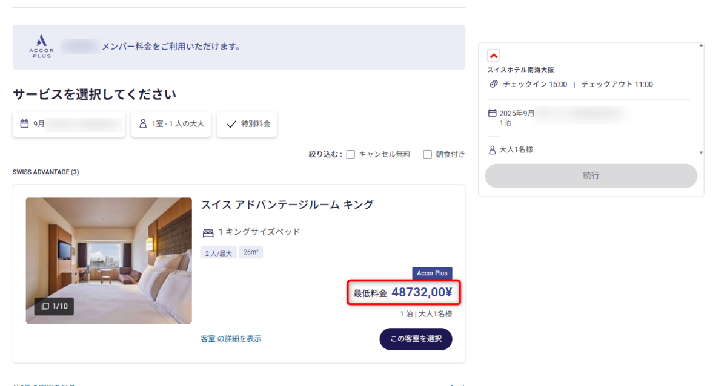
Task: Click the person icon in guest chip
Action: click(143, 124)
